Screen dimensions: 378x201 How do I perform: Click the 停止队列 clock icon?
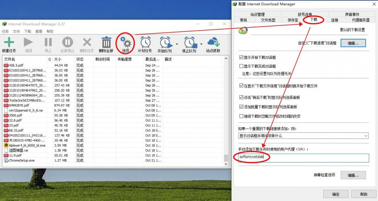pyautogui.click(x=190, y=42)
